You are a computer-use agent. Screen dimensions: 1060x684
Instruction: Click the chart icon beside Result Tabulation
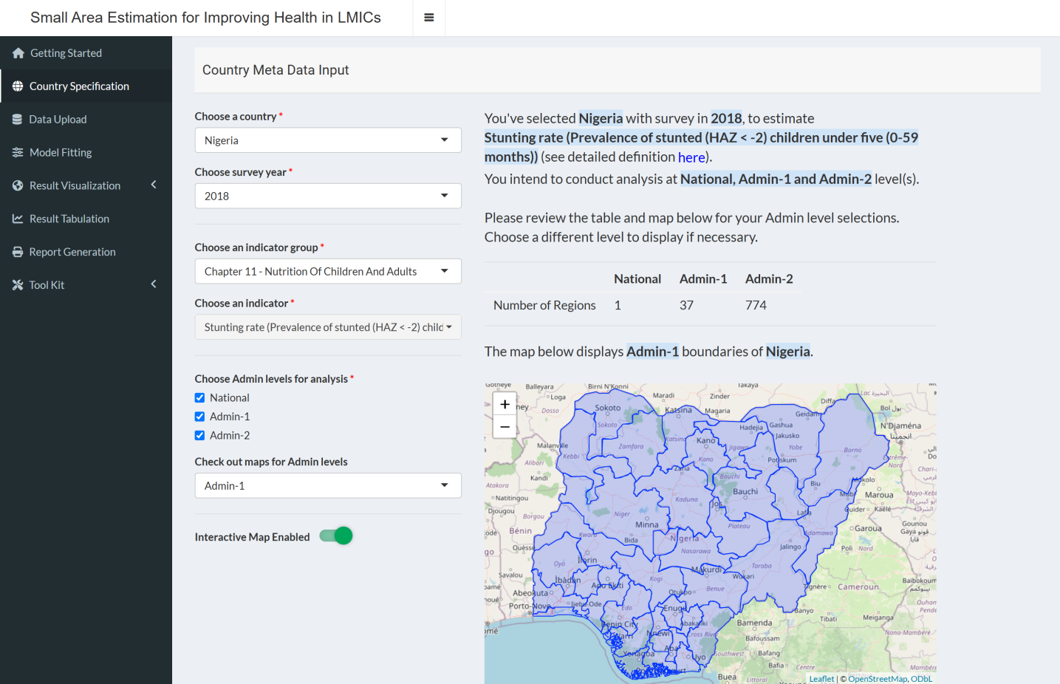pos(18,219)
